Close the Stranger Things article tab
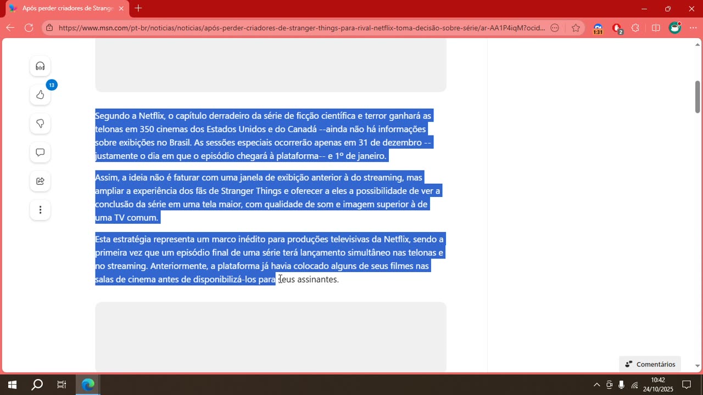703x395 pixels. coord(121,8)
